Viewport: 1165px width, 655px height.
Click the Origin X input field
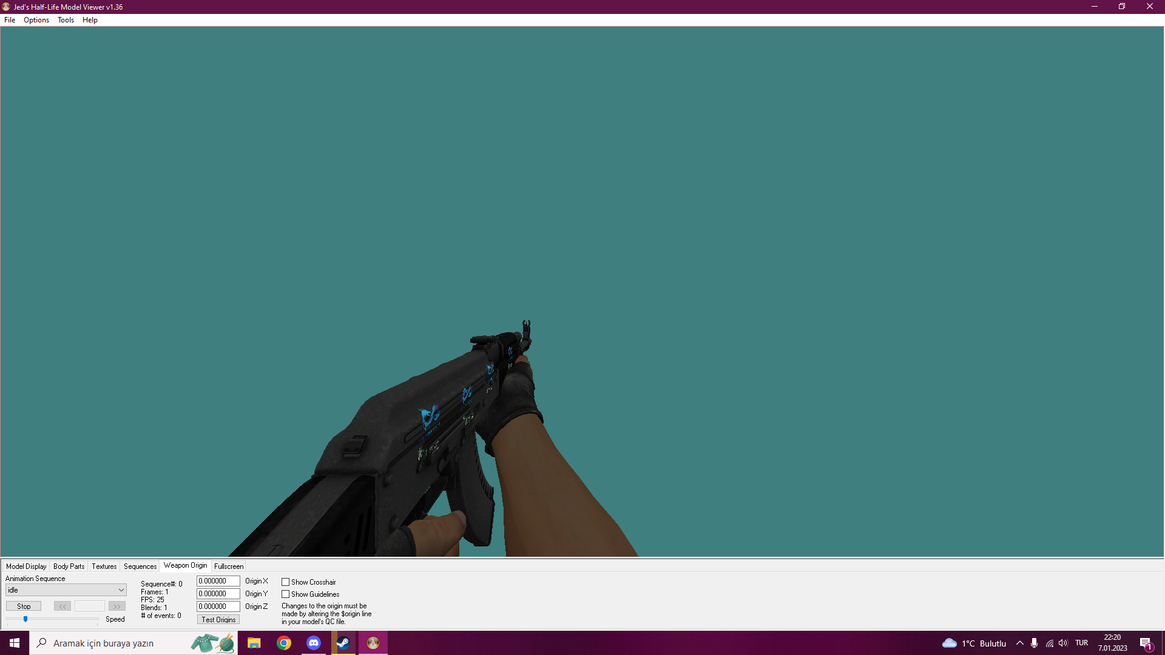218,581
